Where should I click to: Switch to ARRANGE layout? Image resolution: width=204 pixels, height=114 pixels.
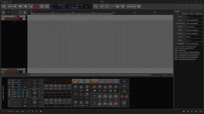11,111
